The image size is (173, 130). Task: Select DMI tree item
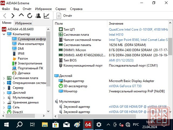pos(21,49)
